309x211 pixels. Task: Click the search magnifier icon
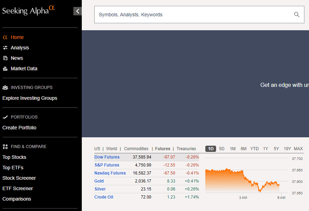pos(297,15)
